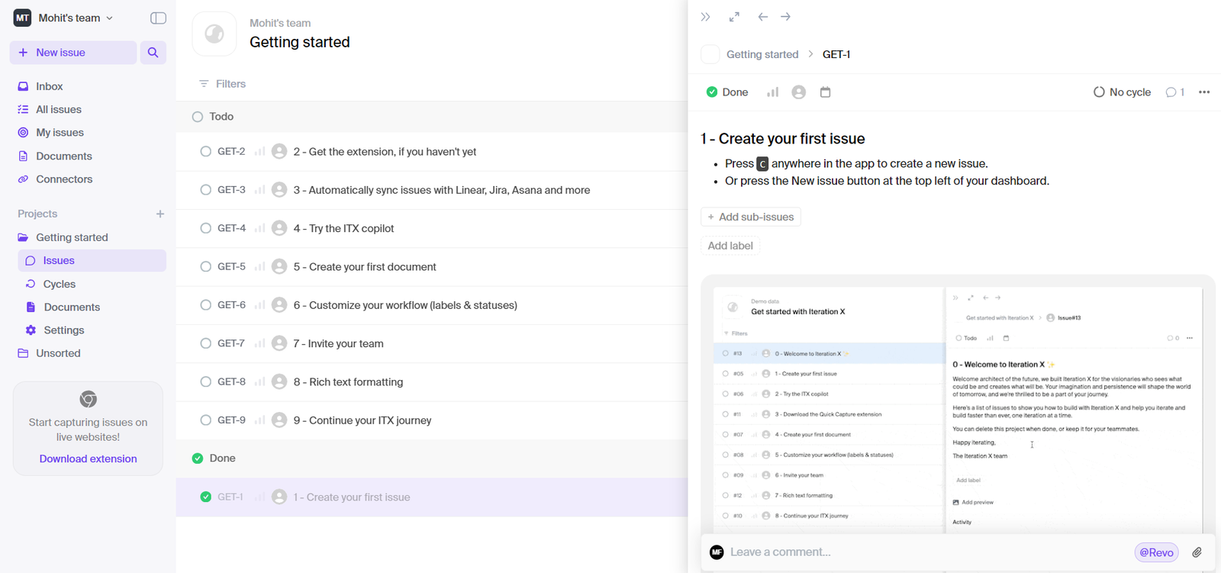
Task: Open the No cycle selector
Action: point(1122,92)
